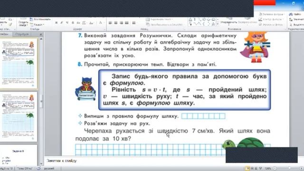Click the zoom out minus button
Screen dimensions: 304x171
click(275, 169)
